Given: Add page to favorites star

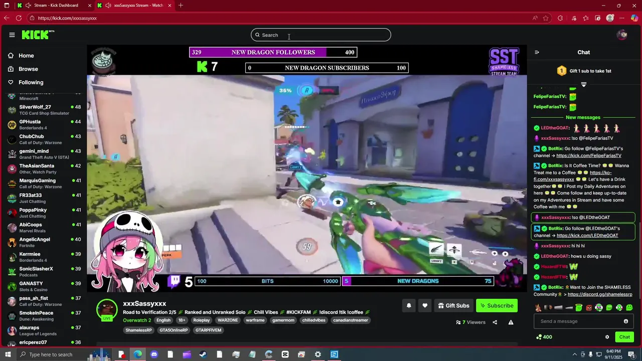Looking at the screenshot, I should pyautogui.click(x=546, y=18).
